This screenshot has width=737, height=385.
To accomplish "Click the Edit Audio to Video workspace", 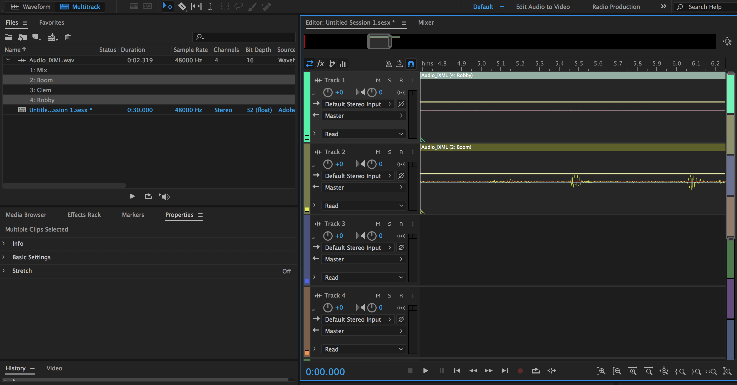I will coord(543,7).
